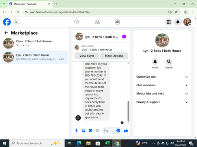The height and width of the screenshot is (147, 197).
Task: Open the Groups icon in top navigation
Action: (x=117, y=22)
